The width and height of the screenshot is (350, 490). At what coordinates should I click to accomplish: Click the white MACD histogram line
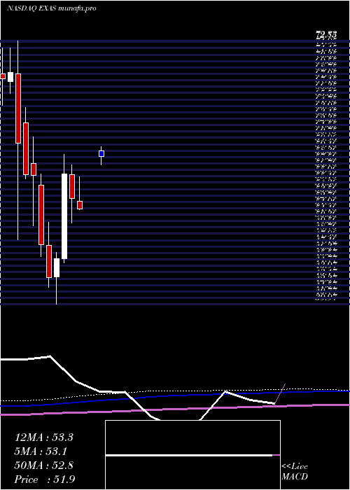click(189, 455)
